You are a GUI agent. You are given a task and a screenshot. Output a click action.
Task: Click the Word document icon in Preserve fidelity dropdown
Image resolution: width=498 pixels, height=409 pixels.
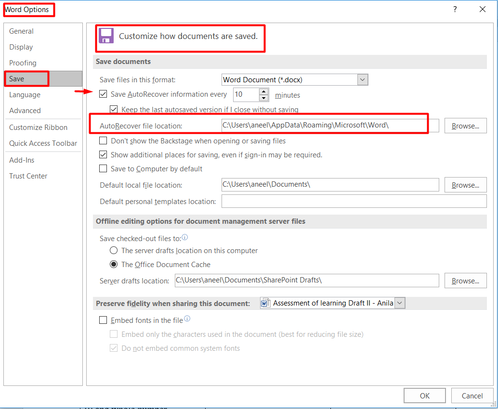point(265,303)
